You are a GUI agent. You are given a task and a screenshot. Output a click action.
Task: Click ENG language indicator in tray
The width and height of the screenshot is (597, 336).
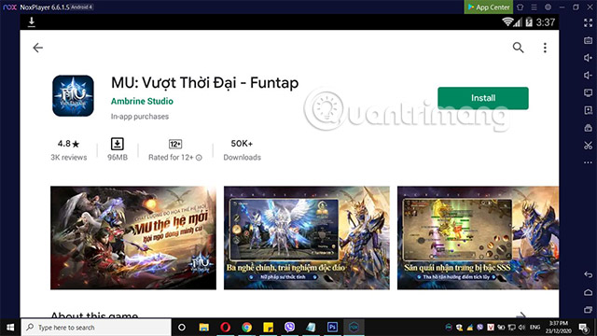click(535, 328)
